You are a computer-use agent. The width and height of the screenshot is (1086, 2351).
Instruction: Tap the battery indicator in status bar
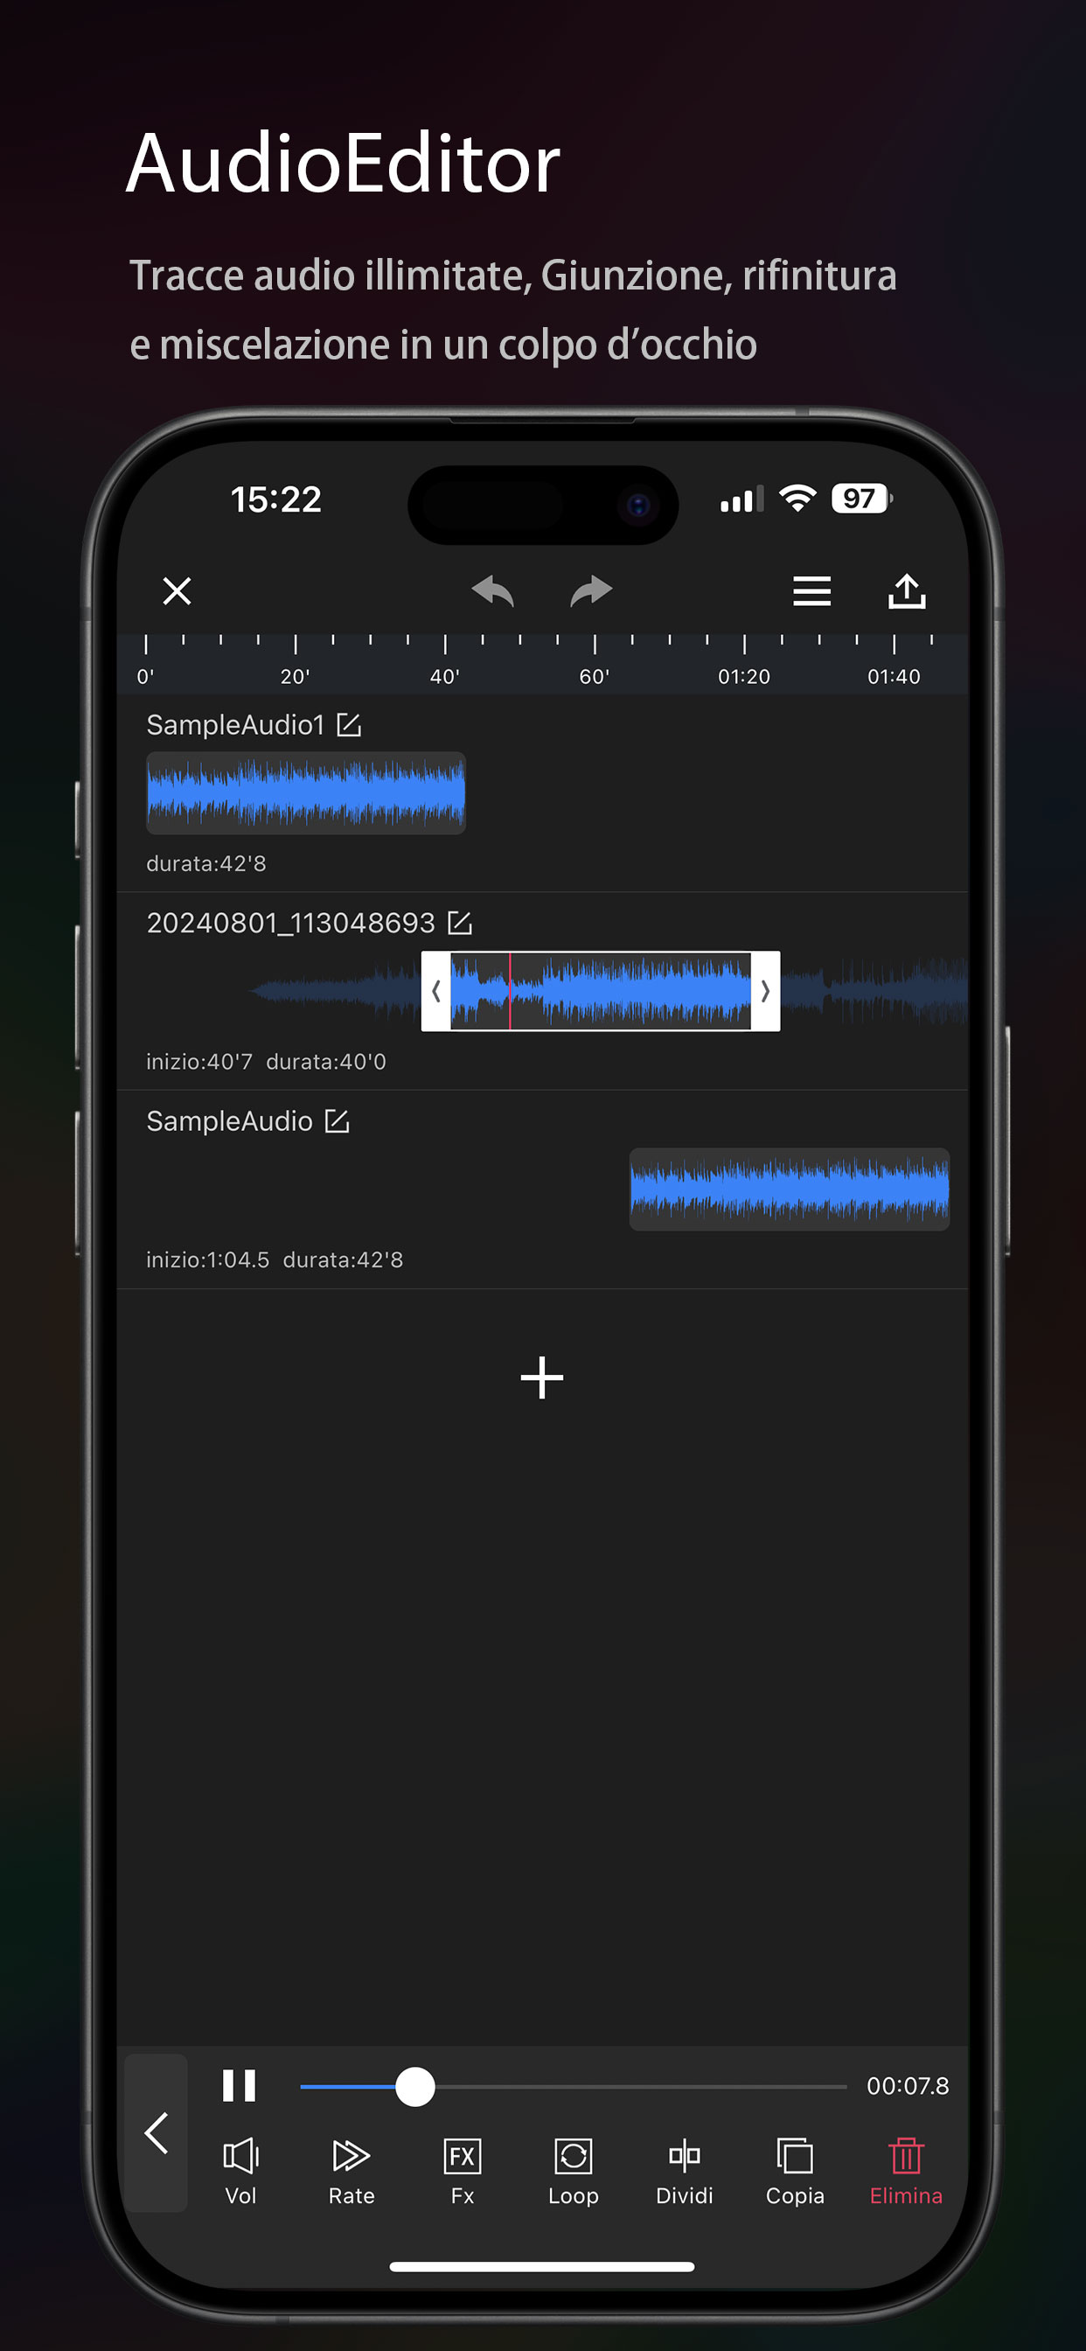(x=862, y=499)
